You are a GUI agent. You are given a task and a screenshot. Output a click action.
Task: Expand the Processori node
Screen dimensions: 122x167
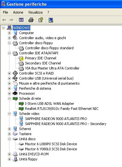click(9, 94)
